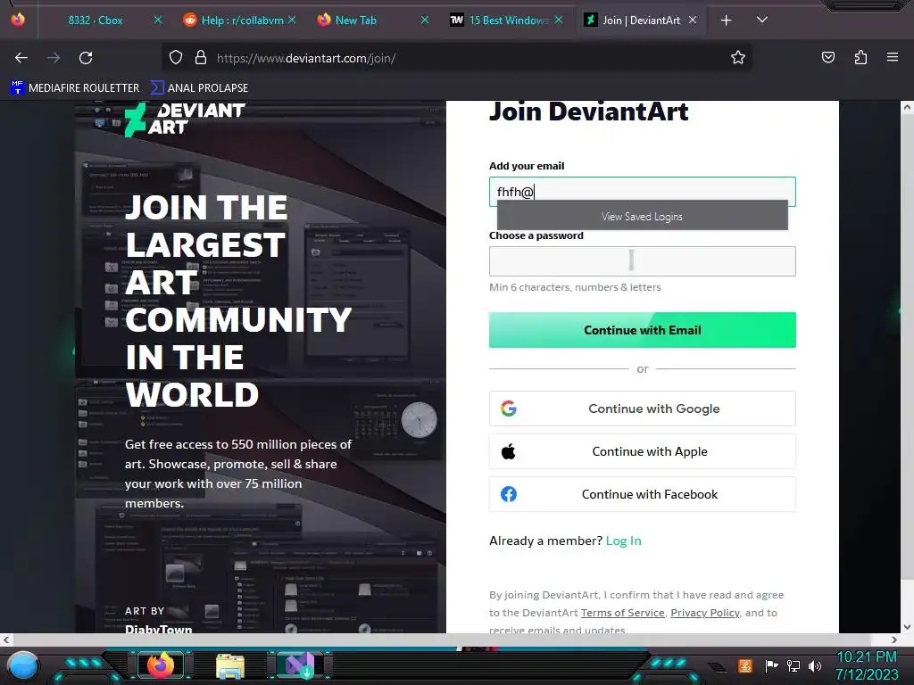Click Continue with Google
This screenshot has width=914, height=685.
tap(643, 409)
